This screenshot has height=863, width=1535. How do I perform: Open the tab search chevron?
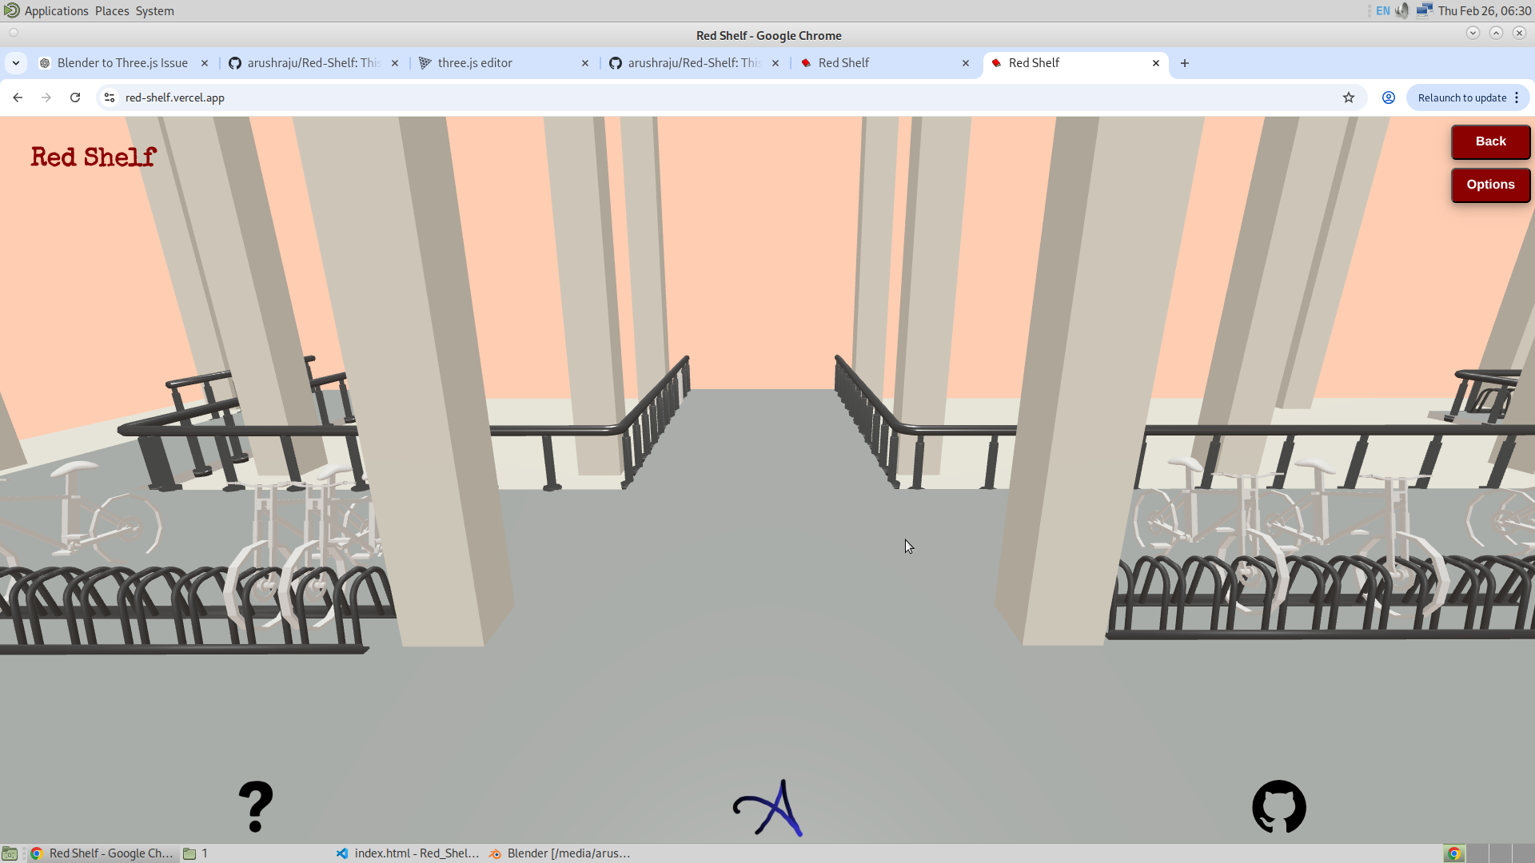coord(16,62)
